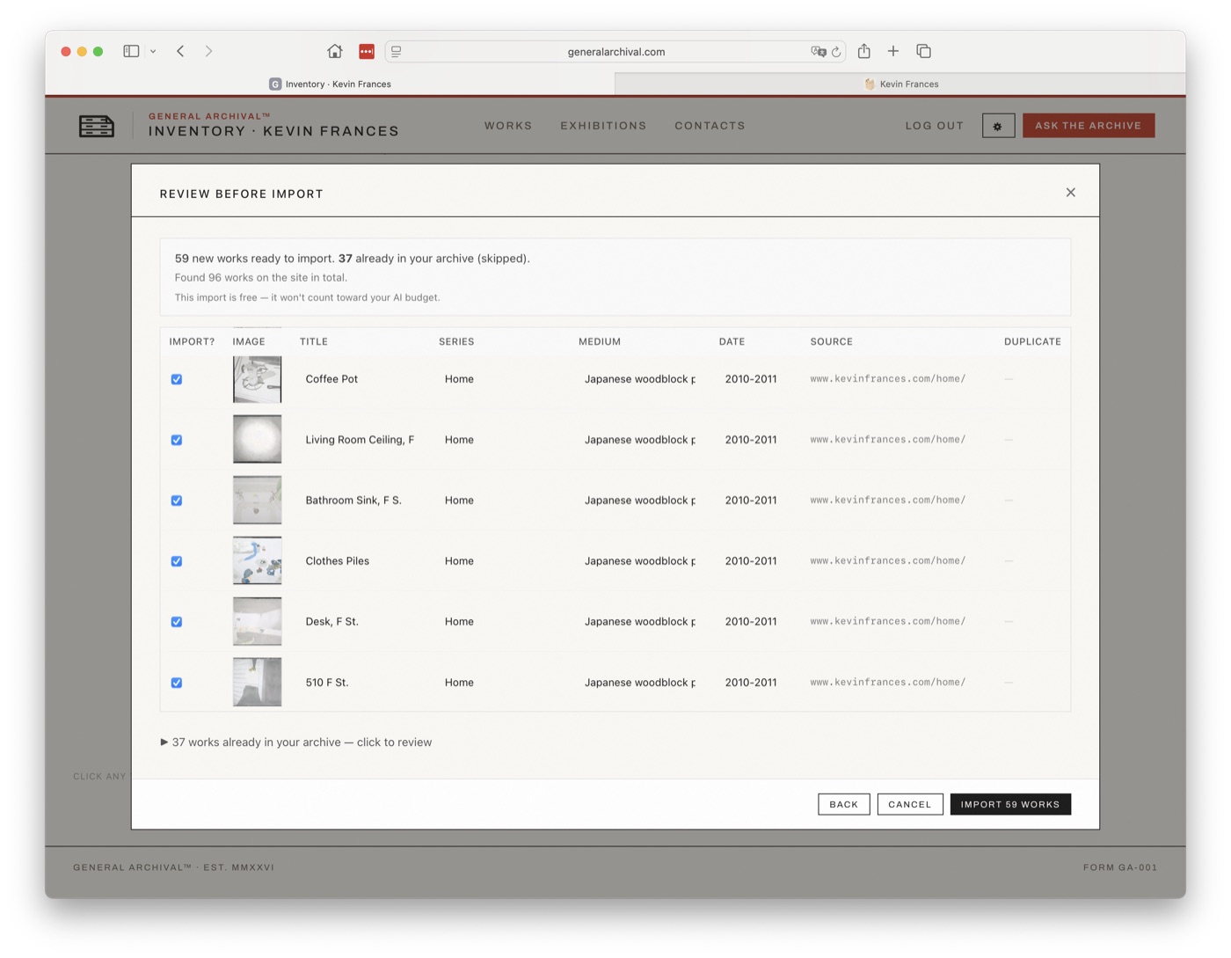Click the source URL in Desk, F St. row
The width and height of the screenshot is (1231, 958).
pos(888,622)
